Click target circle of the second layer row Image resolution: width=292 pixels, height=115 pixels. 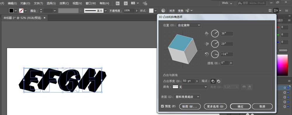coord(285,92)
